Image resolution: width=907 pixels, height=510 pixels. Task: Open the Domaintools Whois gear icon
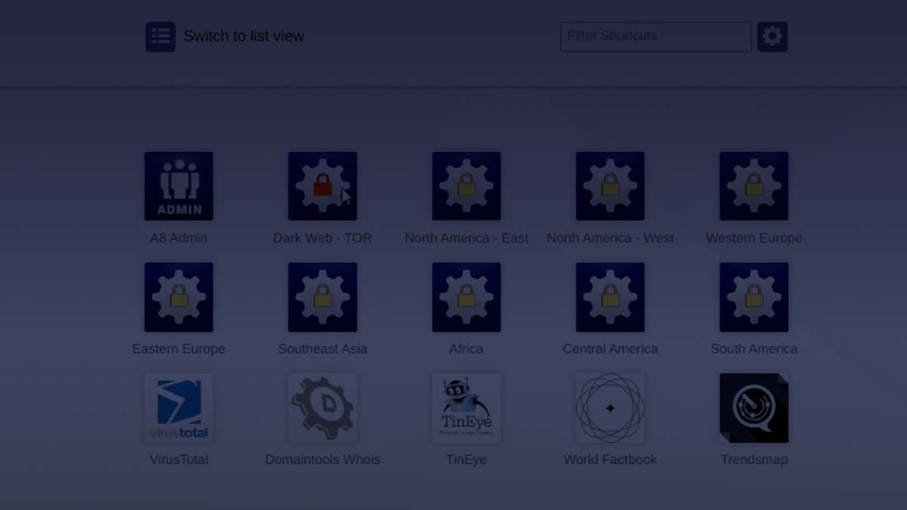click(x=323, y=408)
